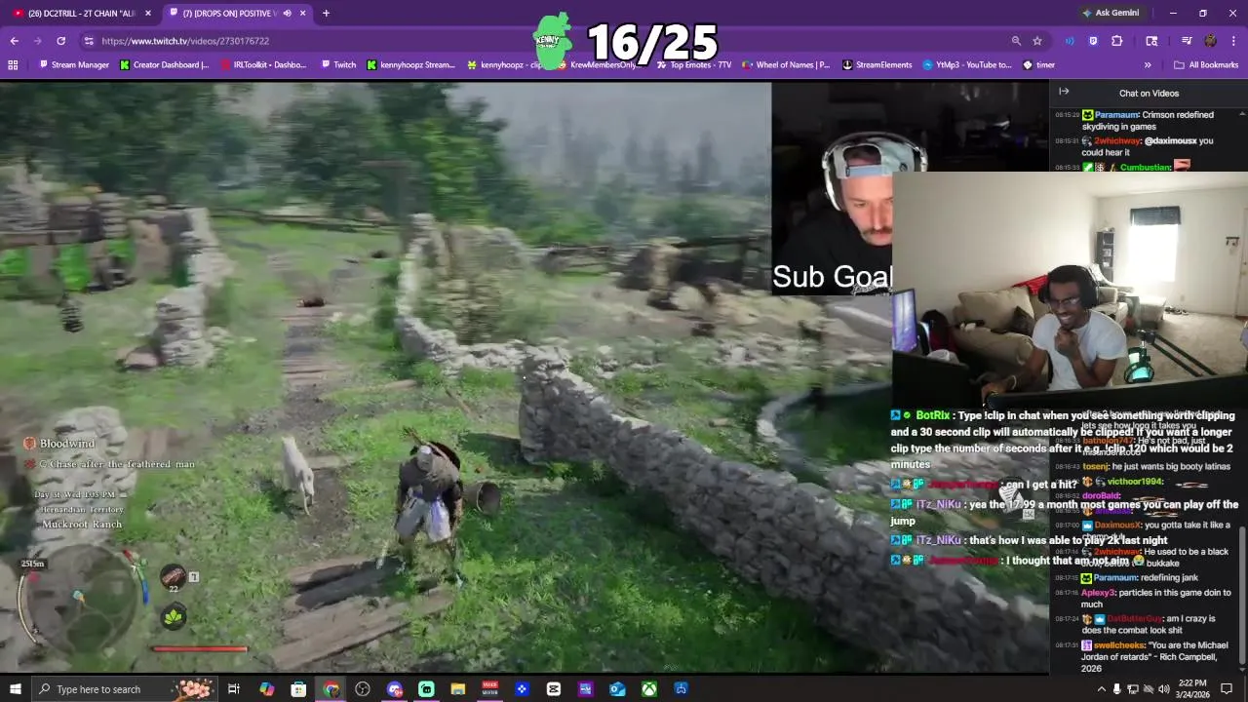1248x702 pixels.
Task: Click the @daximousx mention in chat
Action: coord(1169,140)
